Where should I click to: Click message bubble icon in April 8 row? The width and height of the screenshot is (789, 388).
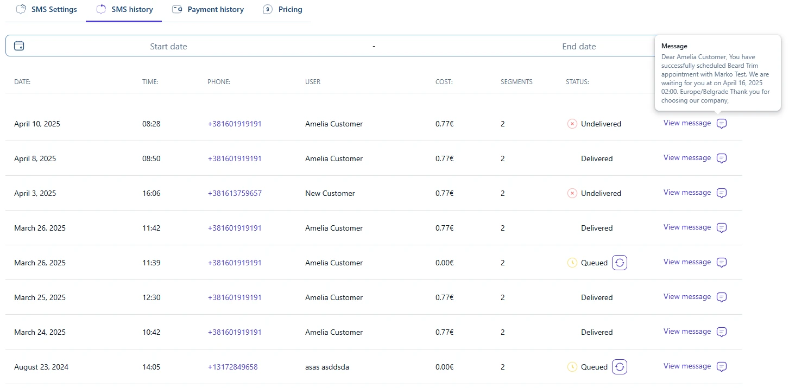tap(722, 158)
